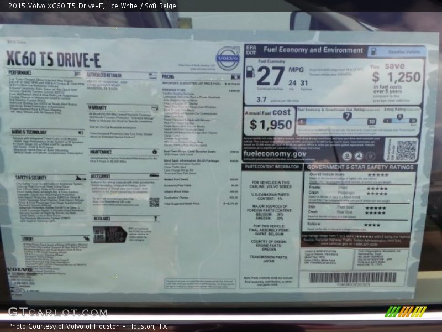The height and width of the screenshot is (332, 442).
Task: Click the fueleconomy.gov text
Action: tap(275, 154)
